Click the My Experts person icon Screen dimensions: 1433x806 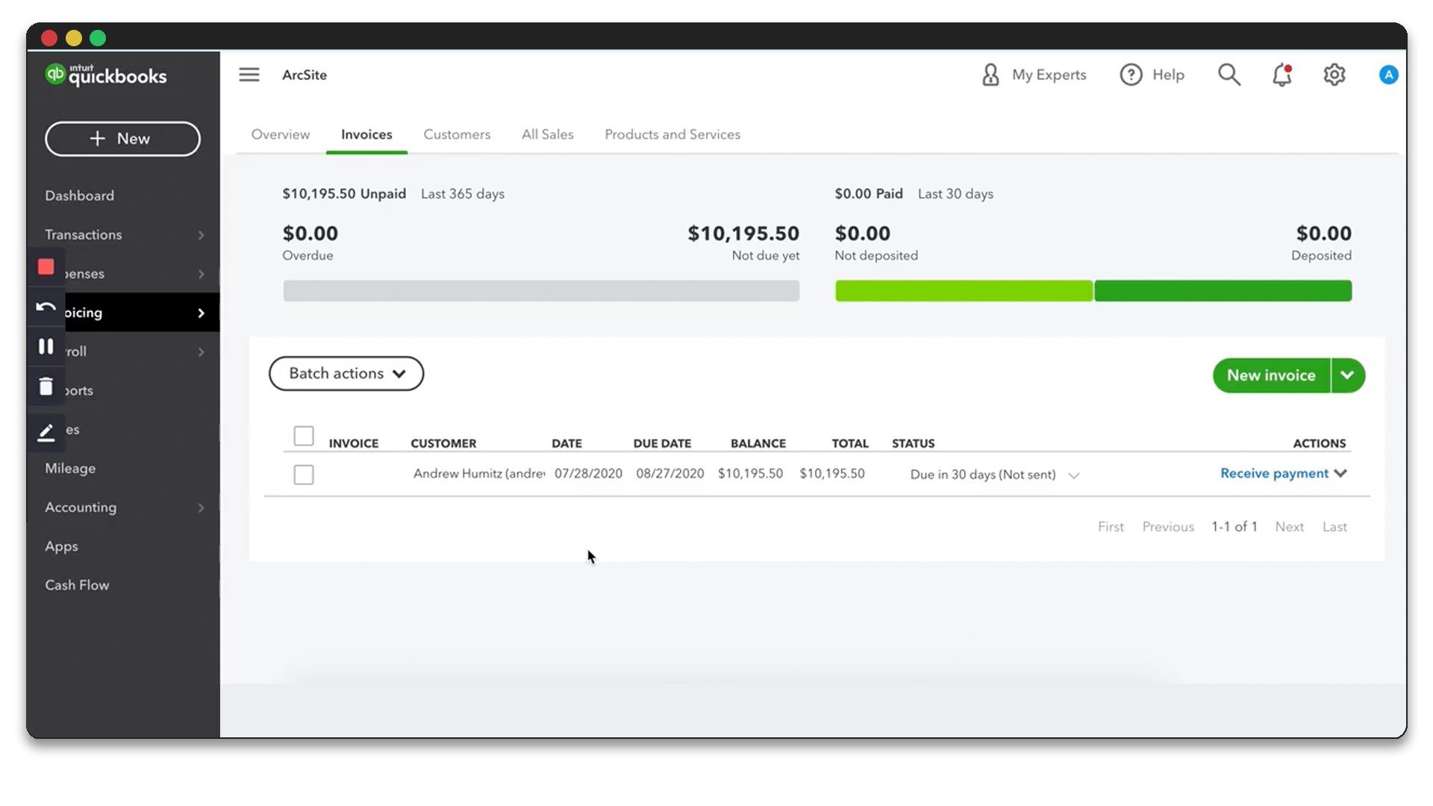coord(990,75)
